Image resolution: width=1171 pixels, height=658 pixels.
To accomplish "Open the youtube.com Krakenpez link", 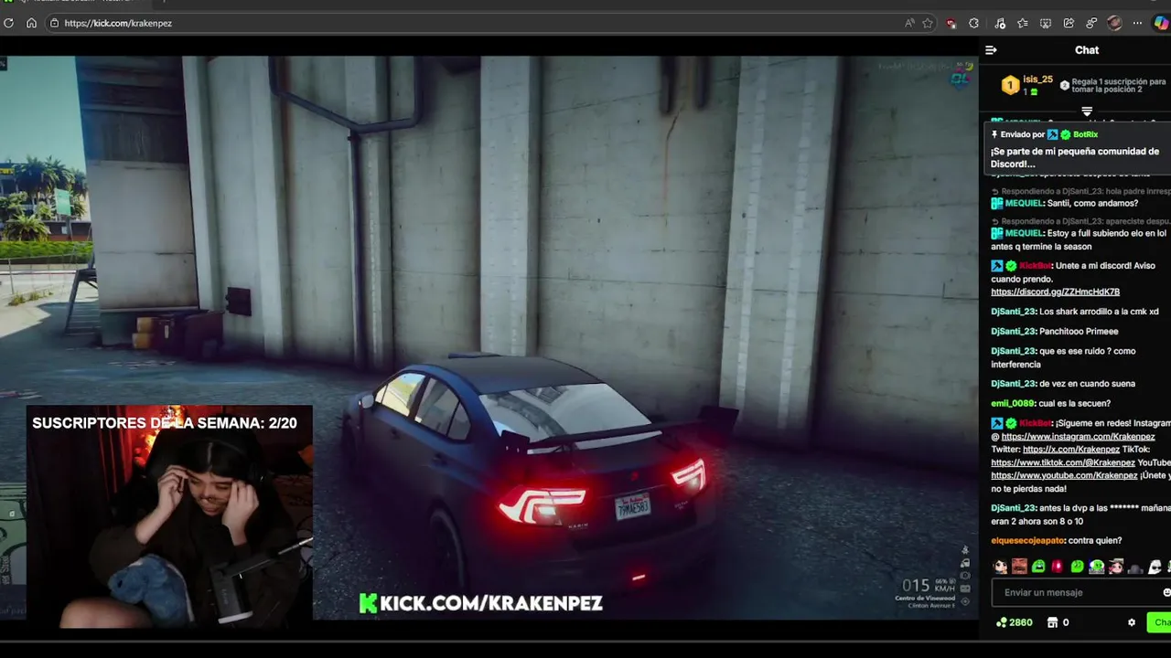I will point(1064,475).
